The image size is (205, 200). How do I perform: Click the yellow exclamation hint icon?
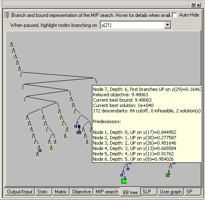coord(7,15)
